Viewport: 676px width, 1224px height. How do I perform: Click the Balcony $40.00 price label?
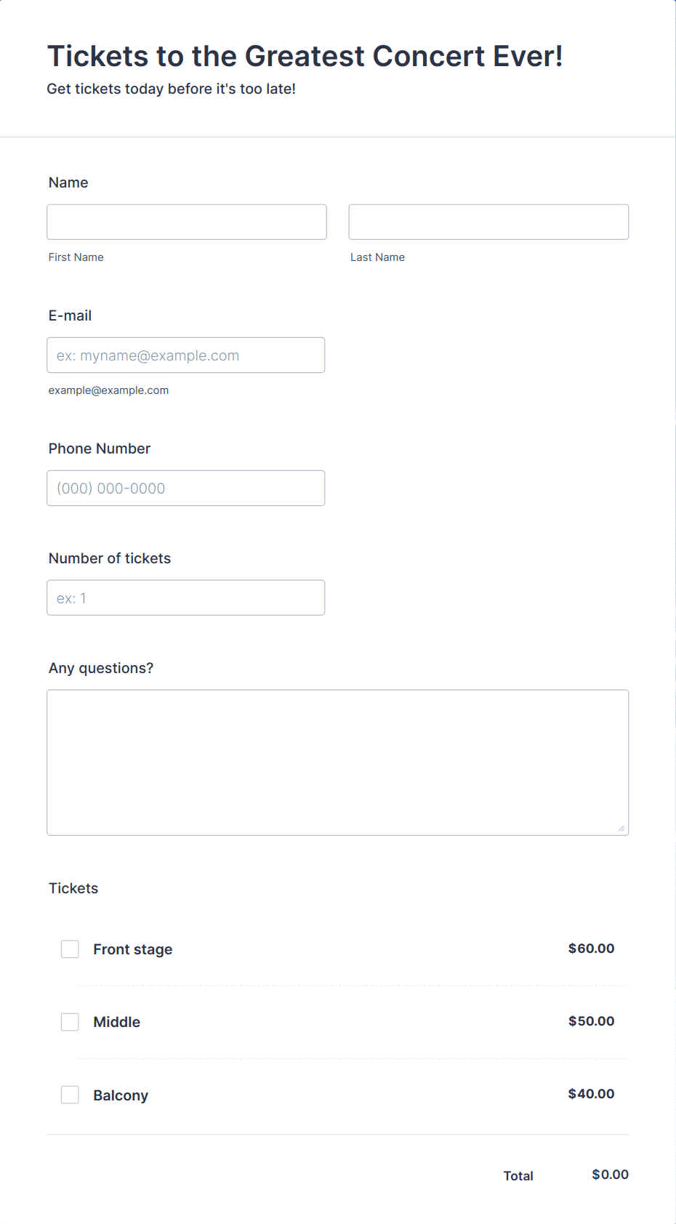(x=591, y=1093)
